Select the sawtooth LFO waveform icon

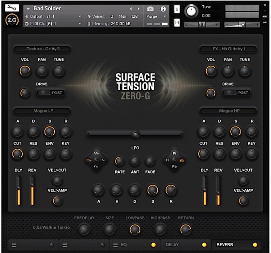(103, 160)
